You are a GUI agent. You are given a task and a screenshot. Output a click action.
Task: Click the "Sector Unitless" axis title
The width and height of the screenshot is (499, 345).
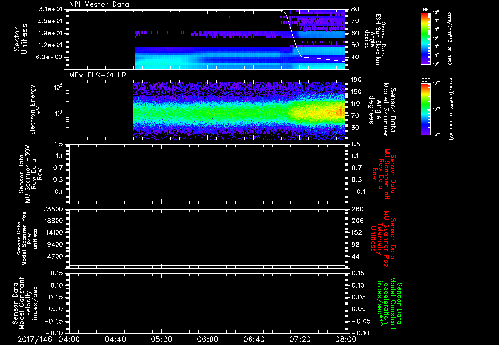click(x=20, y=39)
